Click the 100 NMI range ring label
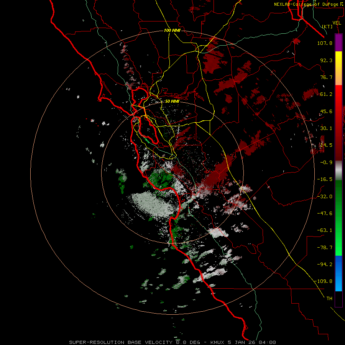 172,30
